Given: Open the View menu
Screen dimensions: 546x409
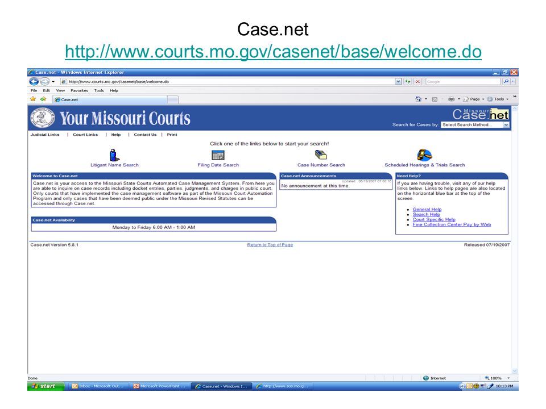Looking at the screenshot, I should [x=60, y=90].
